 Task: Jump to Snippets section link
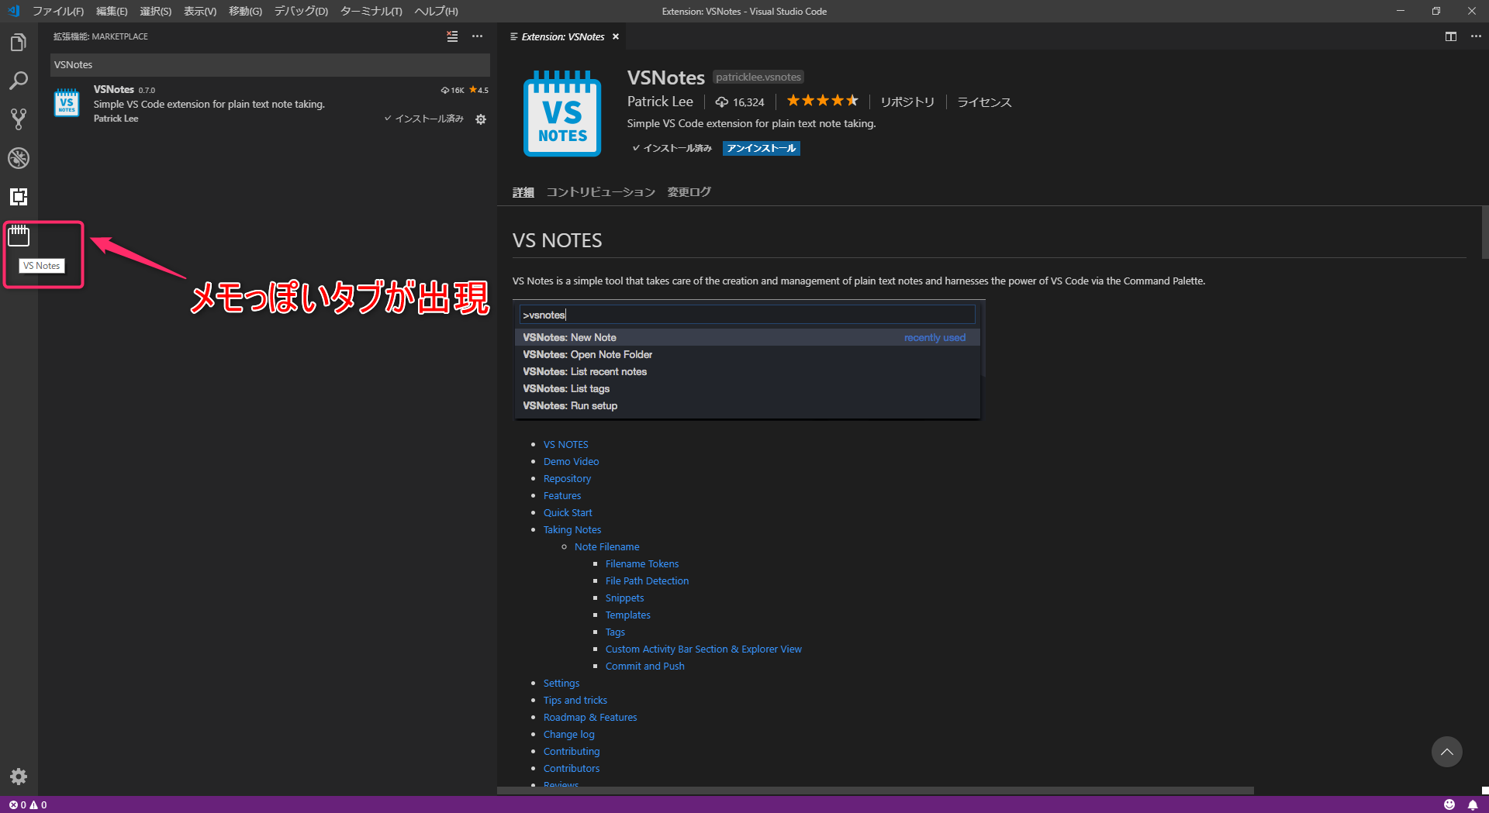[625, 598]
